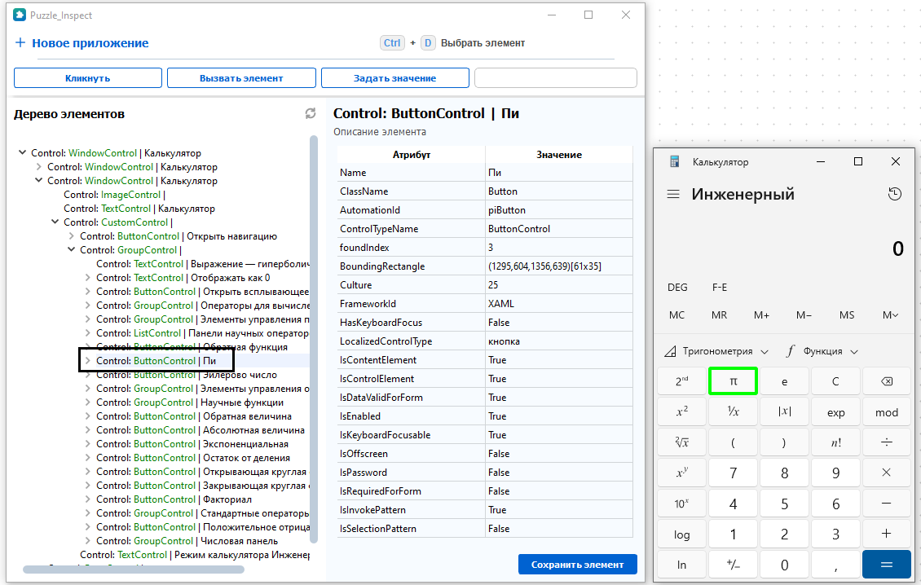Click digit 7 on calculator
Viewport: 921px width, 585px height.
point(733,473)
